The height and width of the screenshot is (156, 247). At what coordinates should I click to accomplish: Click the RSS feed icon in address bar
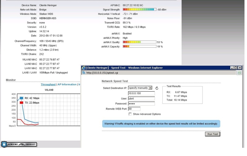84,73
